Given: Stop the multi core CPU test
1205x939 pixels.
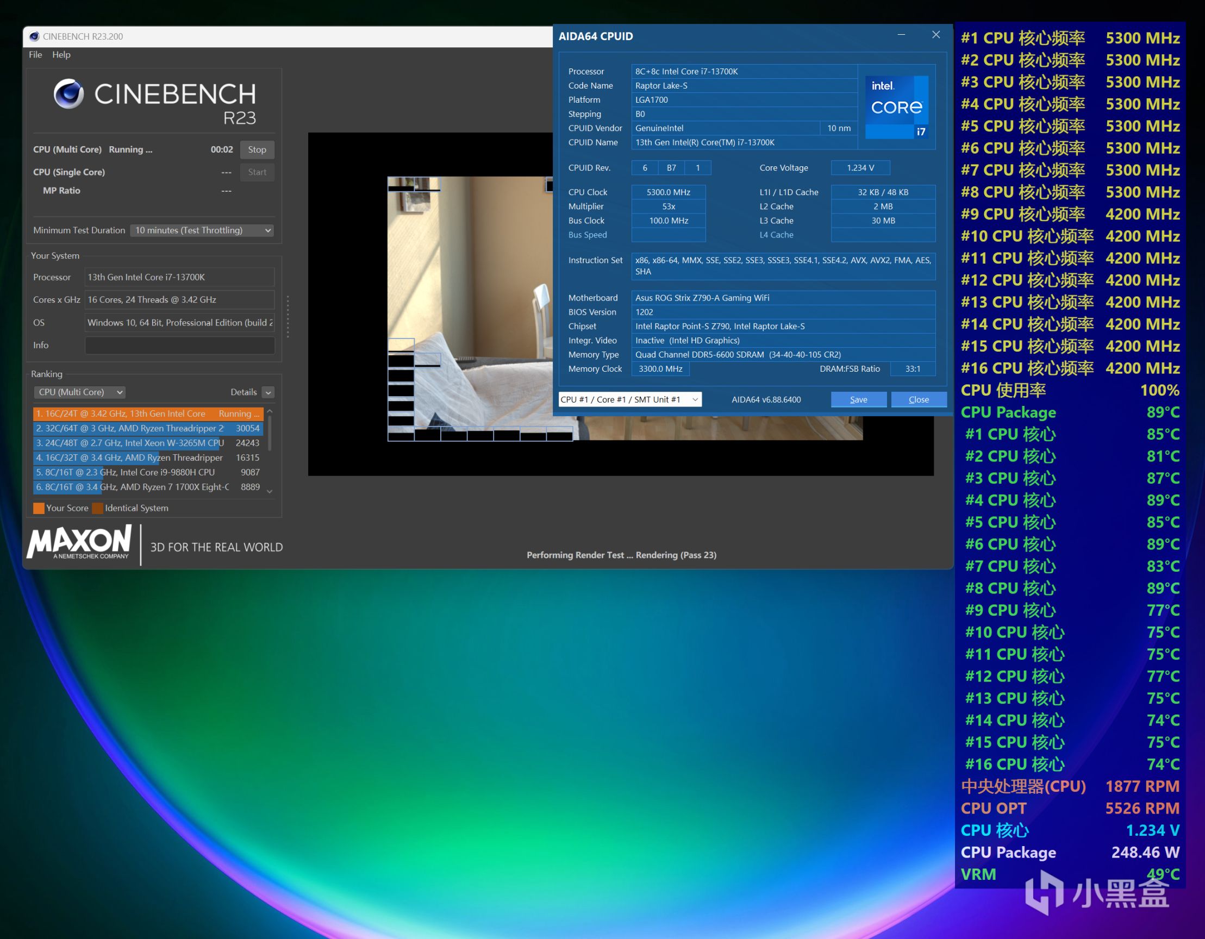Looking at the screenshot, I should [257, 149].
